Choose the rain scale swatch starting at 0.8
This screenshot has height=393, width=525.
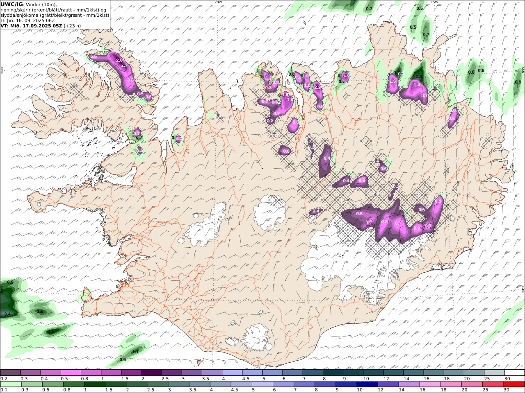click(73, 384)
